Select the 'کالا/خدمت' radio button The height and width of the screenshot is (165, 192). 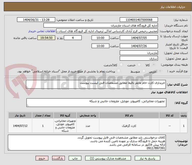click(x=121, y=65)
